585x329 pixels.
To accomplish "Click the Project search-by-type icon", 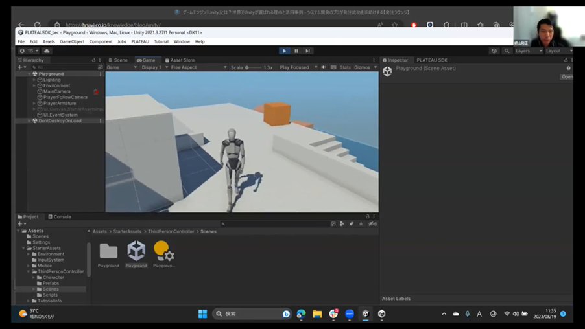I will [333, 224].
